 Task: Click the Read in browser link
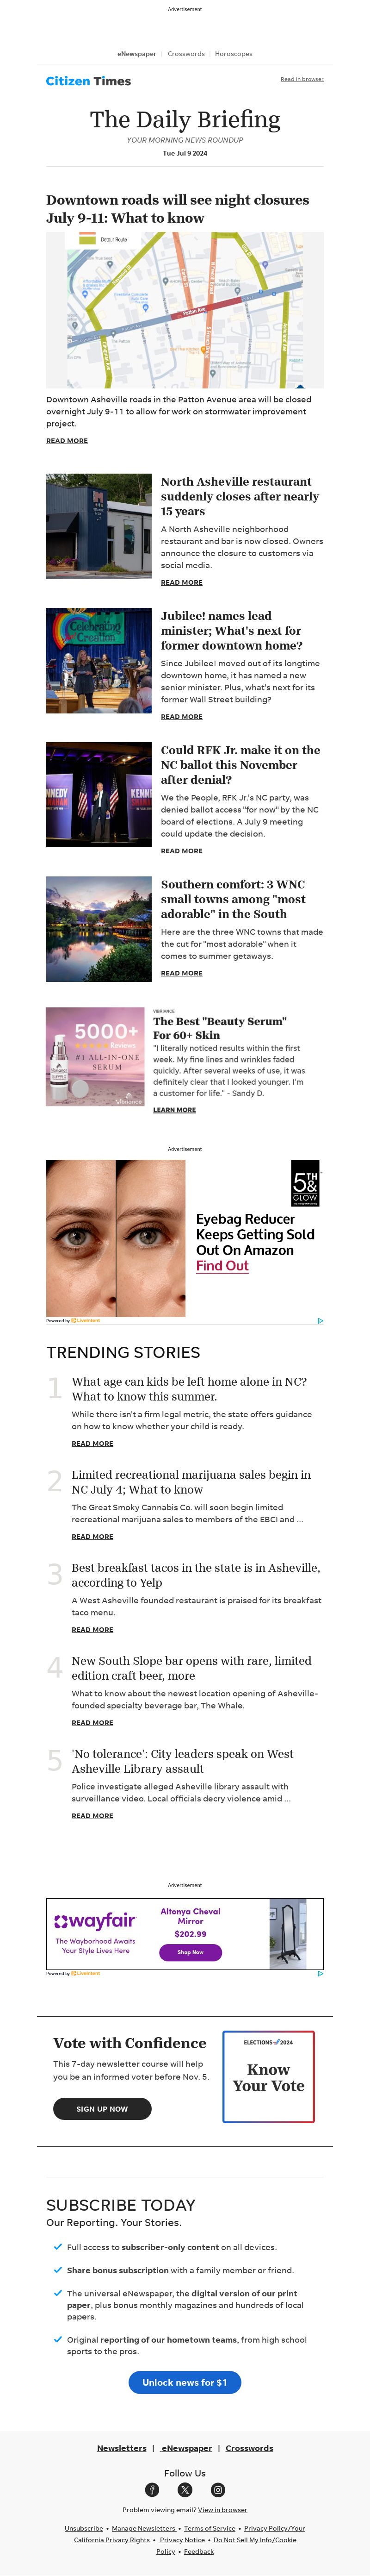tap(302, 79)
